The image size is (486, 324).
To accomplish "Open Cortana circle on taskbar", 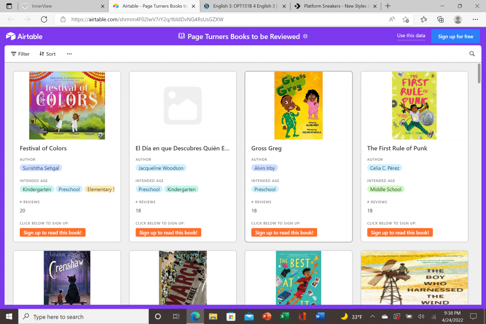I will [158, 316].
